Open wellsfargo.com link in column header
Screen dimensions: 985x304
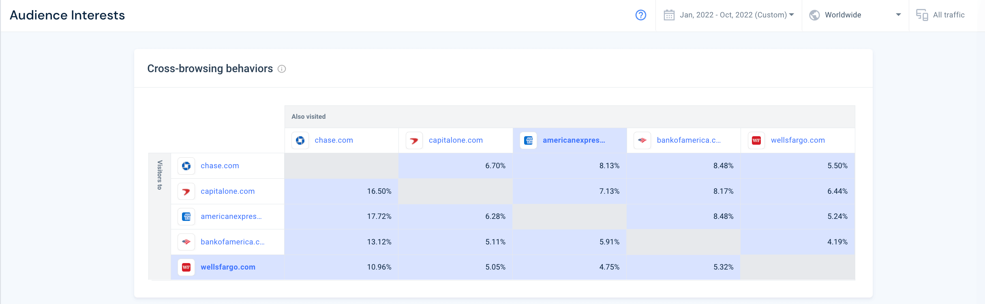pos(798,140)
